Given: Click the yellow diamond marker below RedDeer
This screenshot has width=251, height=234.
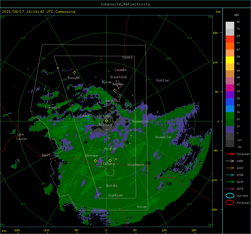Looking at the screenshot, I should 115,90.
